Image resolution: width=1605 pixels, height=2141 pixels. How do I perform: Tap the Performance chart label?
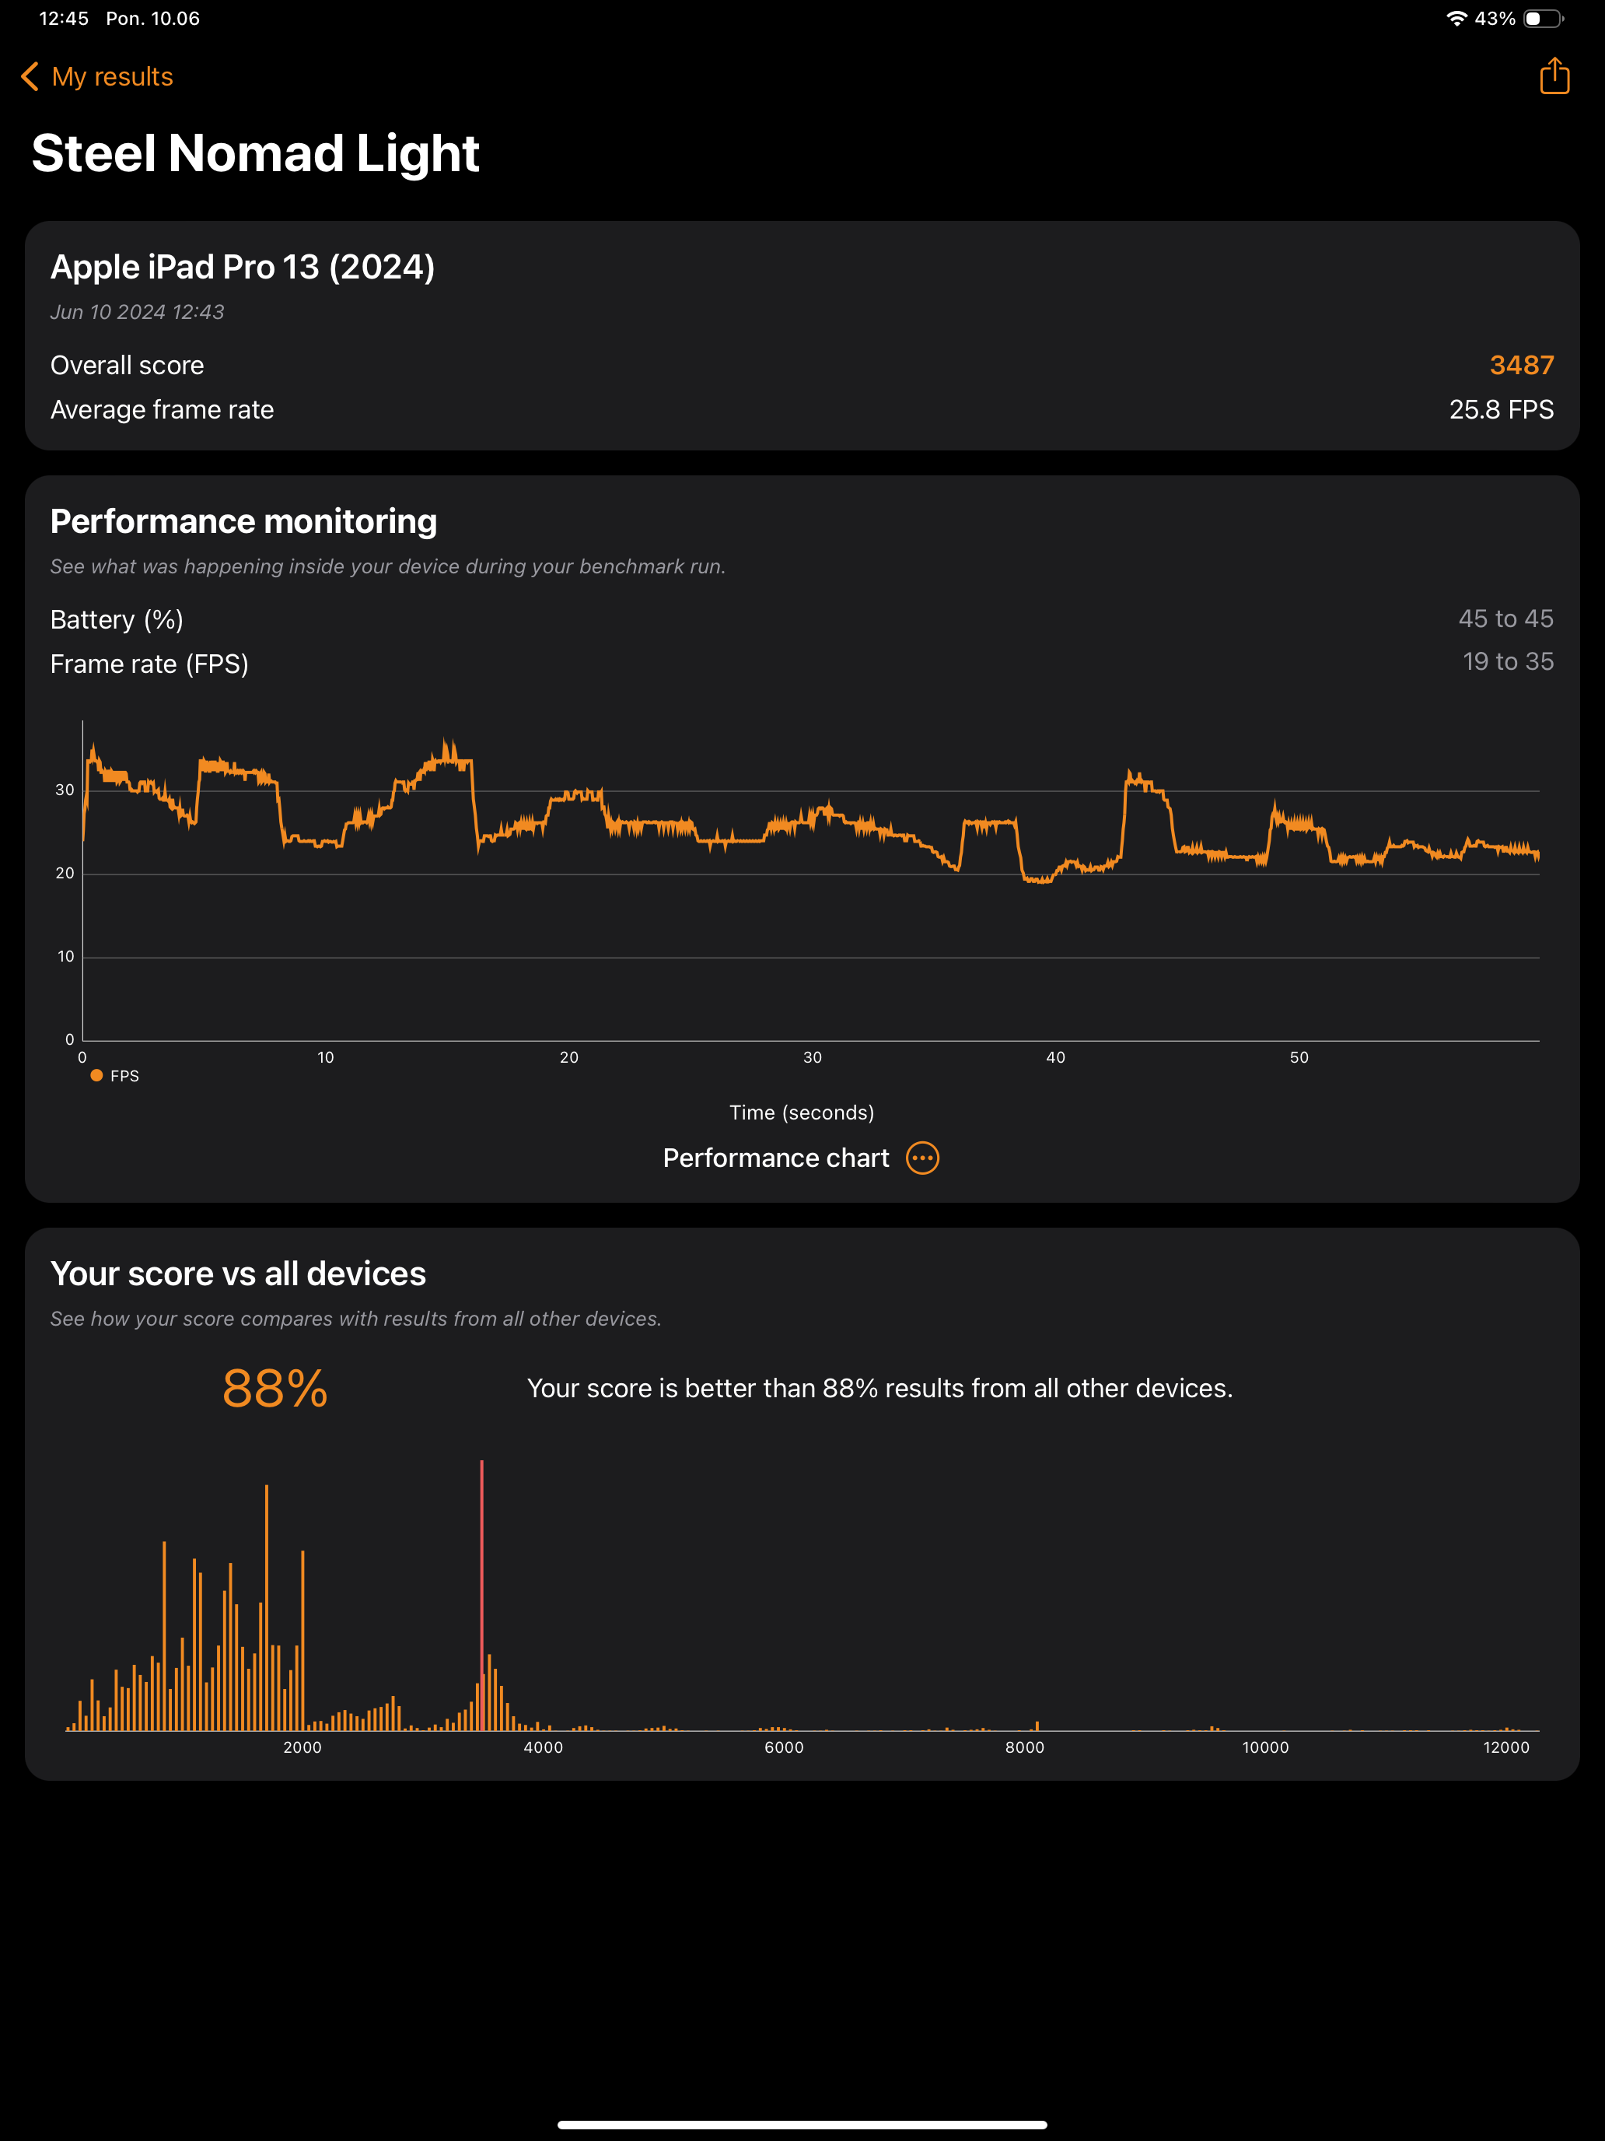pos(775,1158)
